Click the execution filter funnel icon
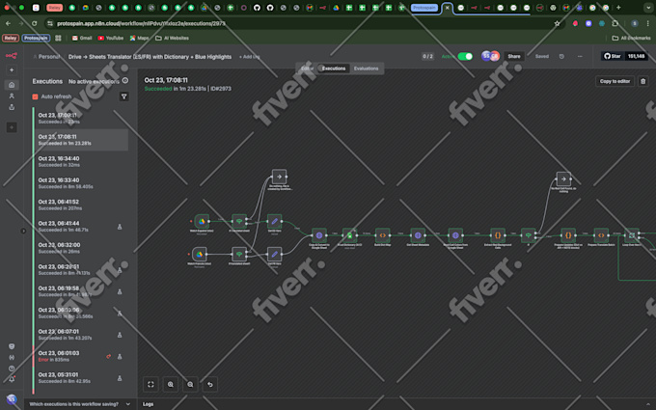This screenshot has height=410, width=656. pyautogui.click(x=123, y=96)
